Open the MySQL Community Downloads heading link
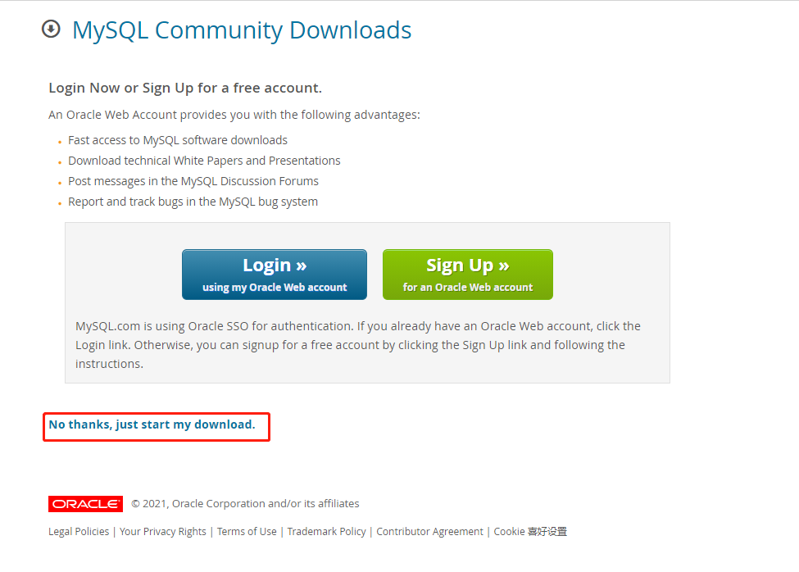Screen dimensions: 799x572 [x=242, y=30]
